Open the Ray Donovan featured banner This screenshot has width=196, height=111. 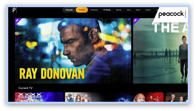[x=73, y=50]
